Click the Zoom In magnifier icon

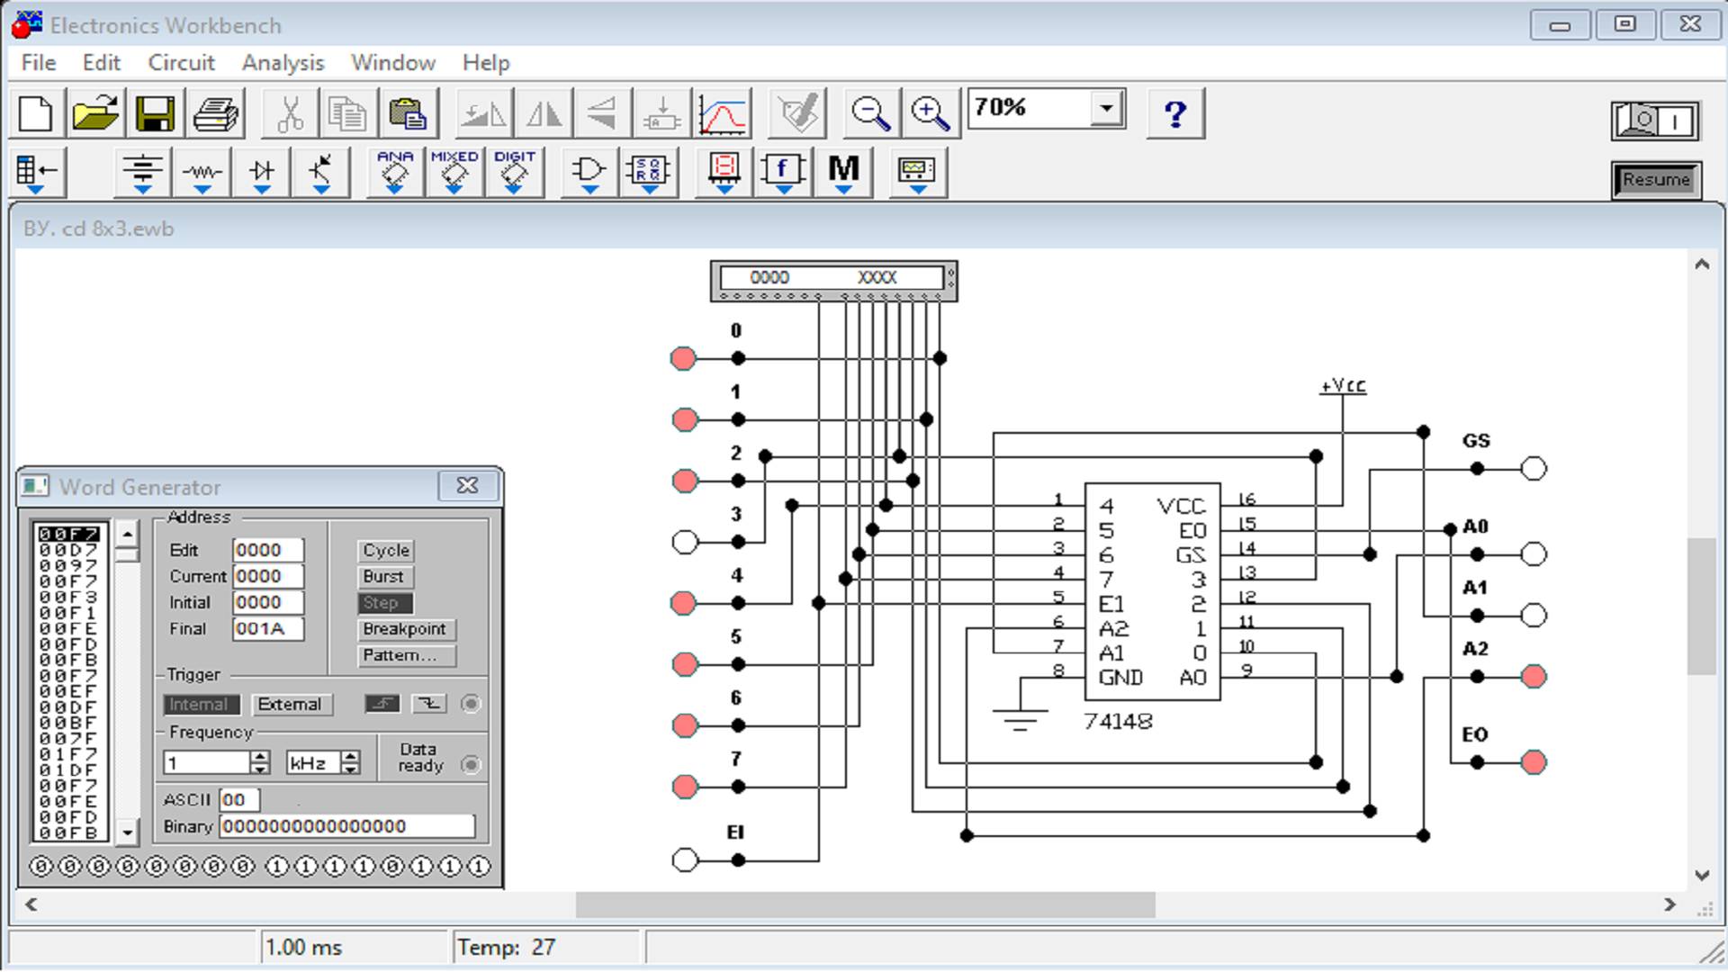pos(929,114)
